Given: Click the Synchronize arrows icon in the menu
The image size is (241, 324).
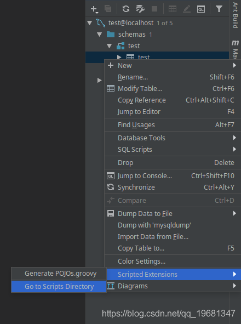Looking at the screenshot, I should point(111,187).
